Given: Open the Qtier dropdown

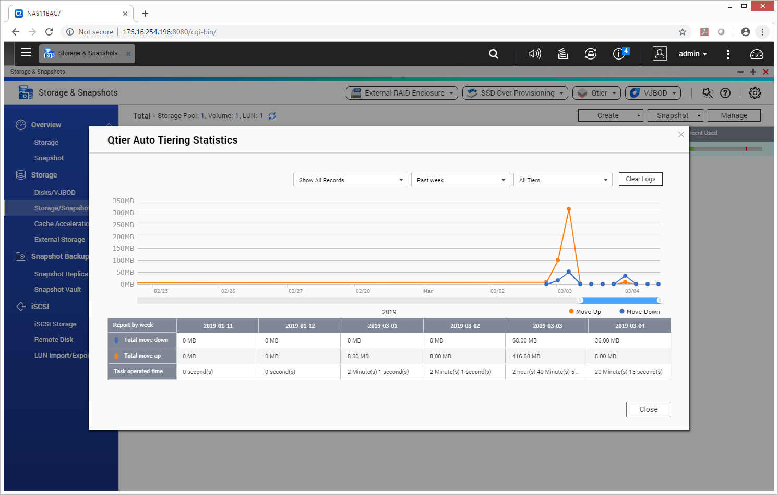Looking at the screenshot, I should 596,93.
